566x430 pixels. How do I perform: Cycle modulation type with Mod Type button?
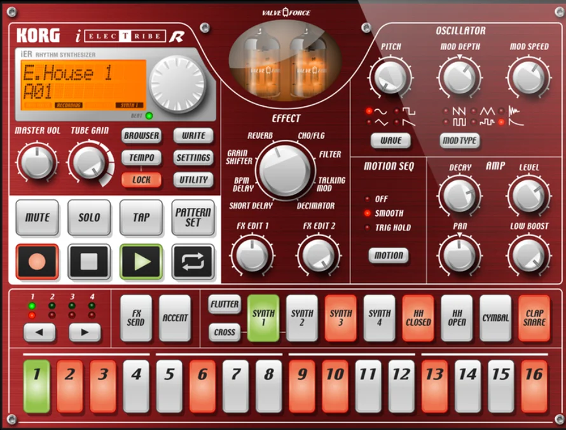460,140
